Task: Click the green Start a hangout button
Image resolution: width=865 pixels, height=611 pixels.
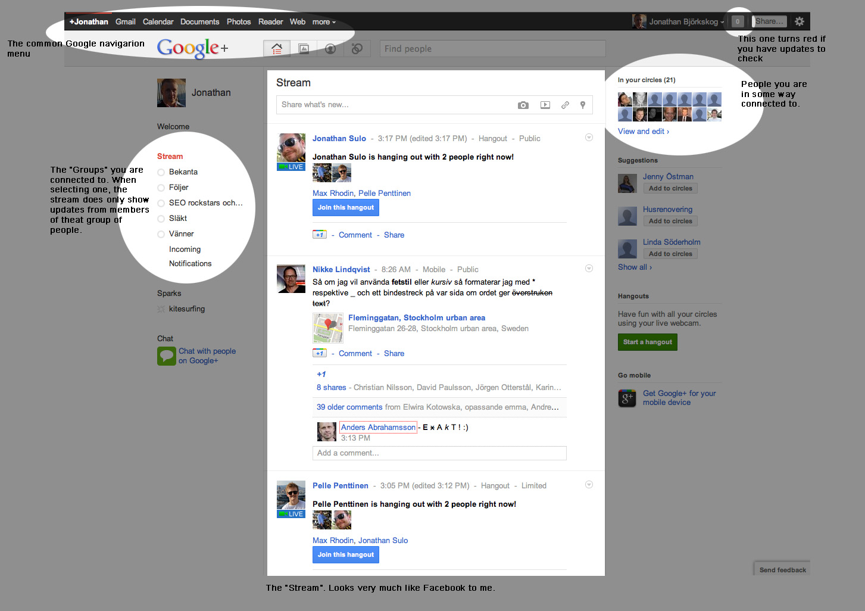Action: [x=647, y=342]
